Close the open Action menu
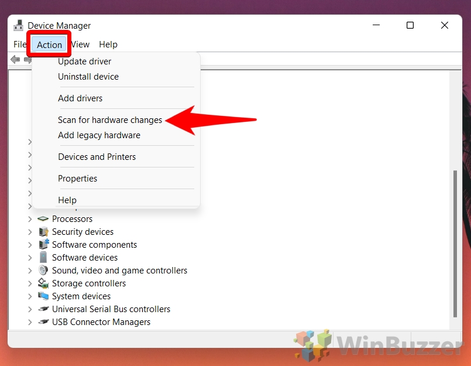 tap(49, 45)
